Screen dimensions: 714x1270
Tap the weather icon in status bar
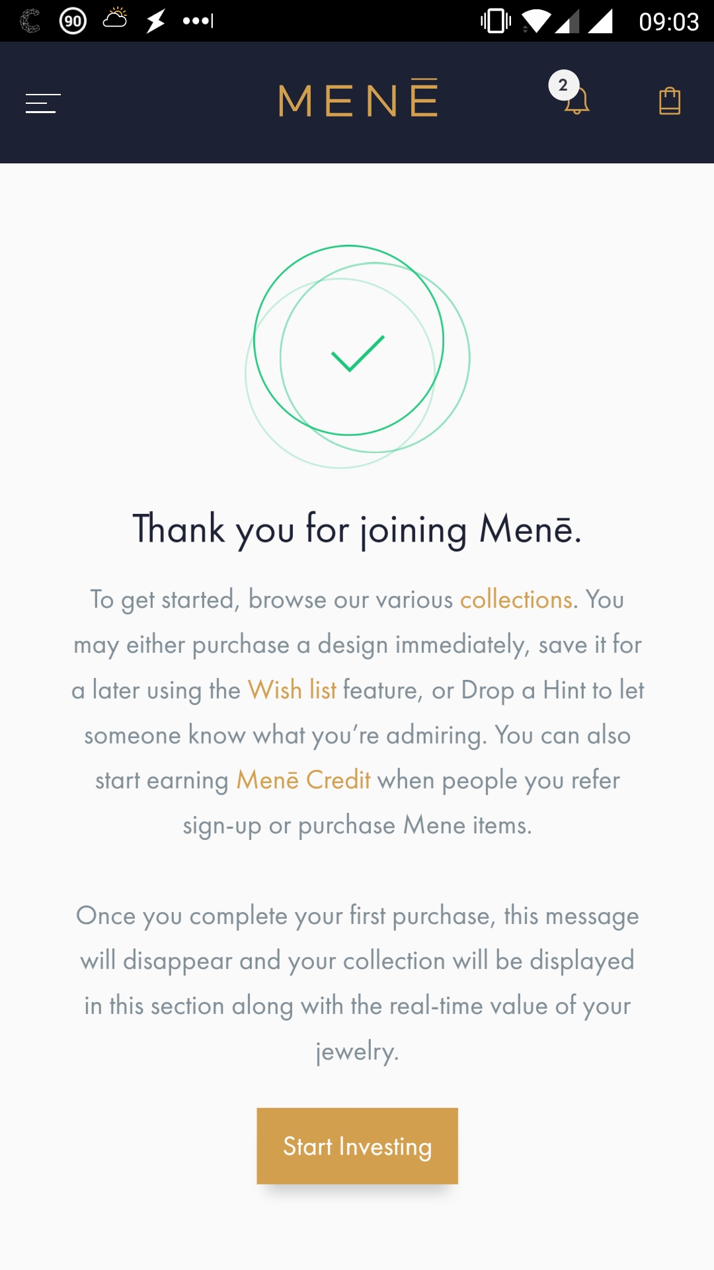click(x=115, y=19)
